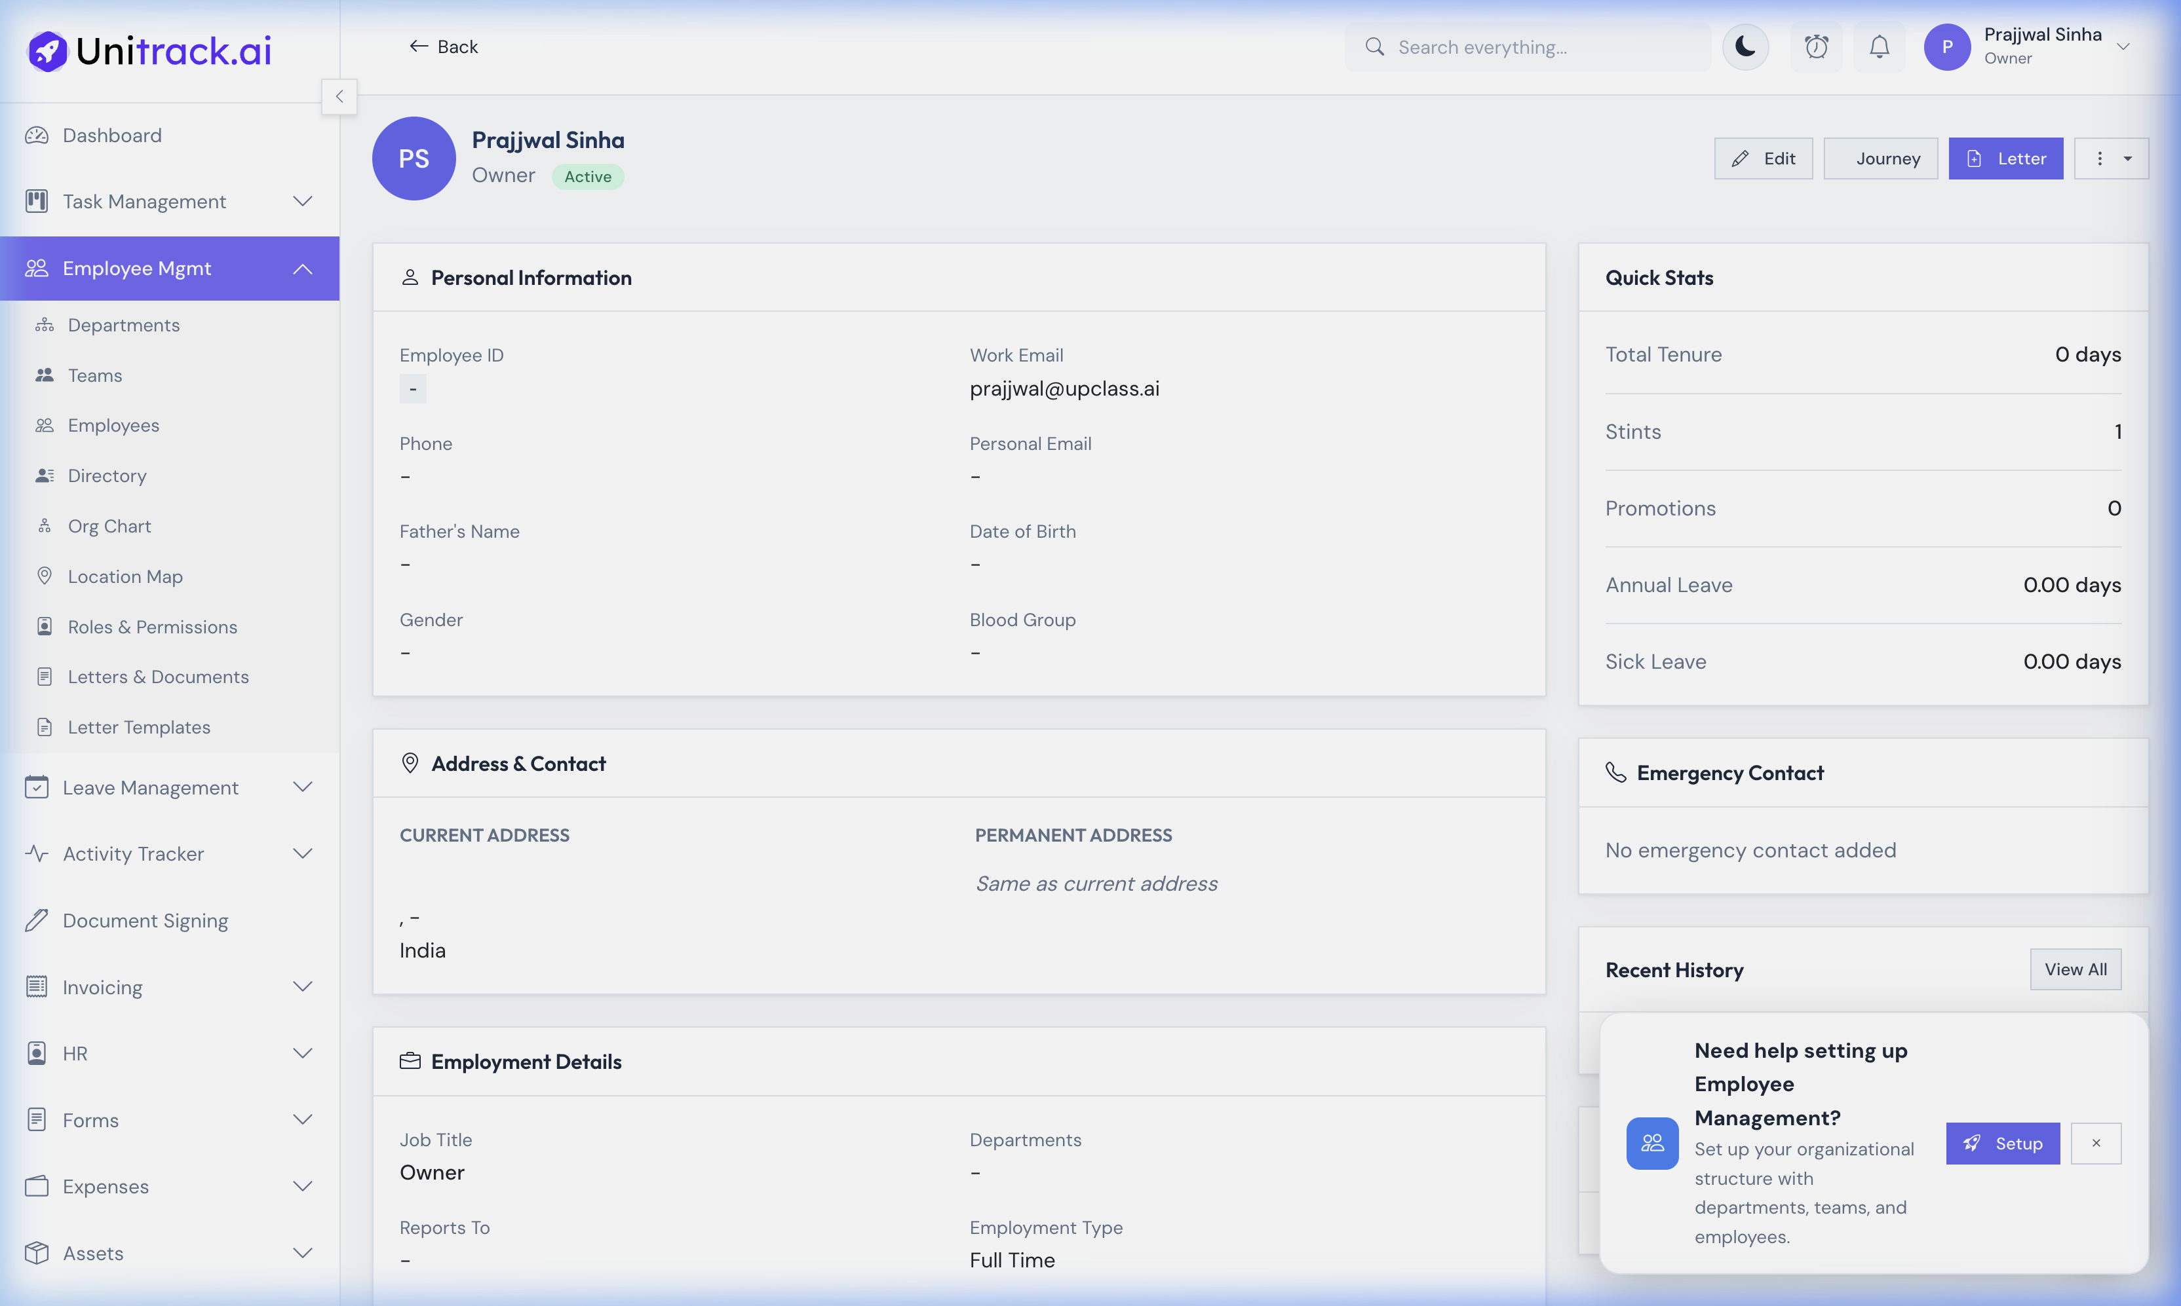
Task: Click the Unitrack.ai rocket logo
Action: (48, 51)
